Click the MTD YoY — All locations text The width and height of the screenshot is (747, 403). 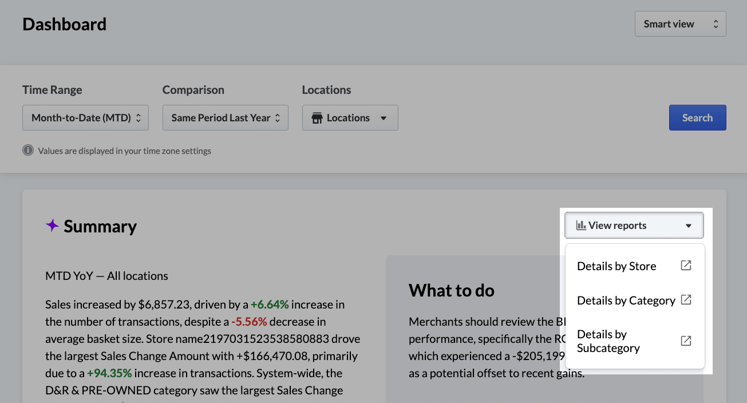pyautogui.click(x=106, y=276)
